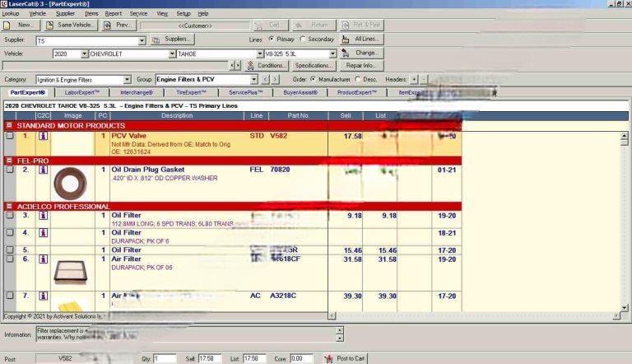The height and width of the screenshot is (364, 632).
Task: Click the Return toolbar button
Action: [x=314, y=25]
